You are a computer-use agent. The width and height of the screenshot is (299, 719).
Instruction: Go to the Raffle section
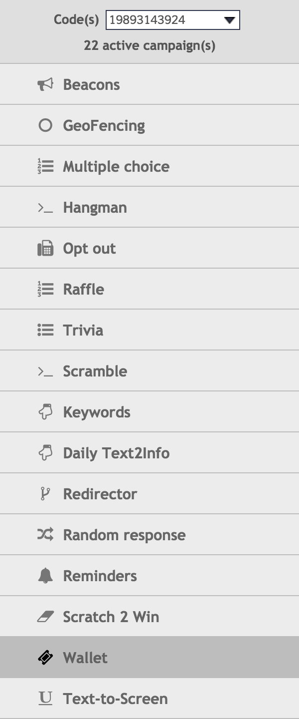[x=83, y=289]
